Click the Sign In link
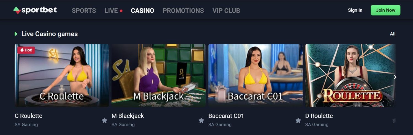Image resolution: width=413 pixels, height=135 pixels. click(355, 10)
